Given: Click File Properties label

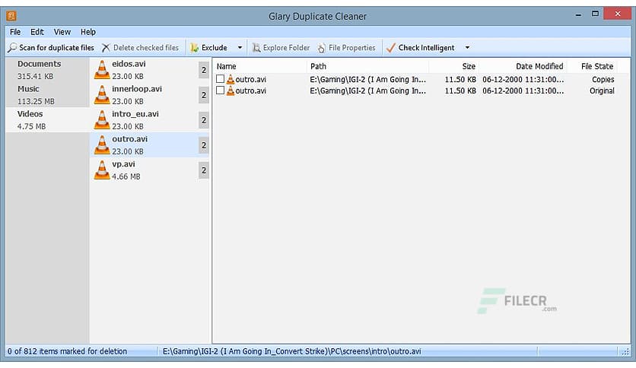Looking at the screenshot, I should click(x=352, y=48).
